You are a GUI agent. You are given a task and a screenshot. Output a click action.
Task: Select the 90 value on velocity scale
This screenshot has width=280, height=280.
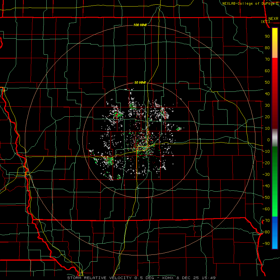pos(267,36)
